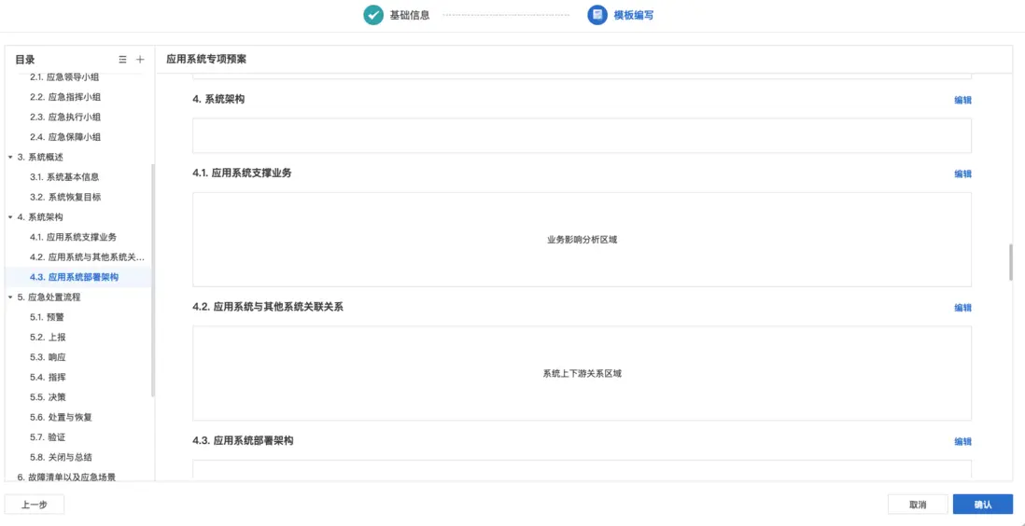This screenshot has width=1025, height=526.
Task: Open 3.2. 系统恢复目标 in the outline
Action: click(x=65, y=198)
